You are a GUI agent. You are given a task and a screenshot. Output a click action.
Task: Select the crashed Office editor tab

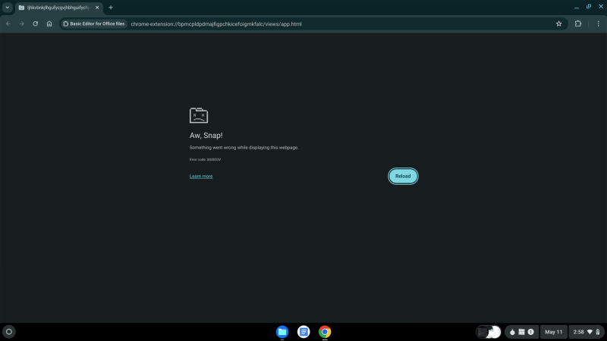pyautogui.click(x=59, y=8)
